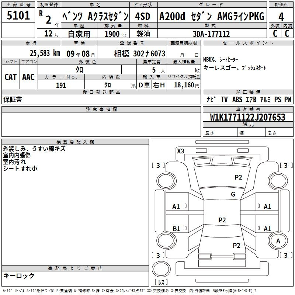
Task: Select the P2 marker on the roof center
Action: coord(222,220)
